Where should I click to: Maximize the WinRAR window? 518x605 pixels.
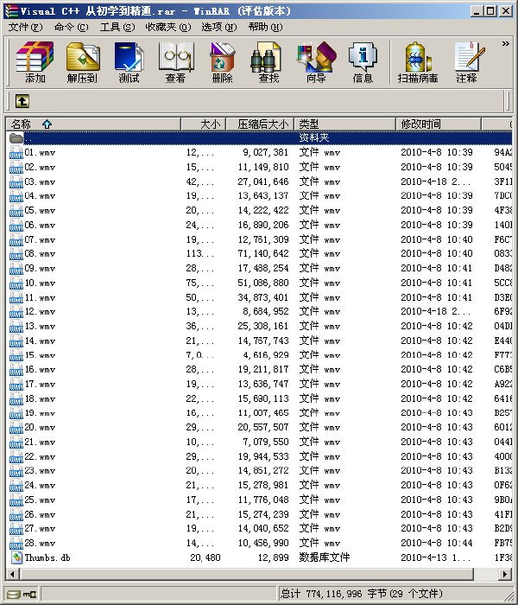490,10
